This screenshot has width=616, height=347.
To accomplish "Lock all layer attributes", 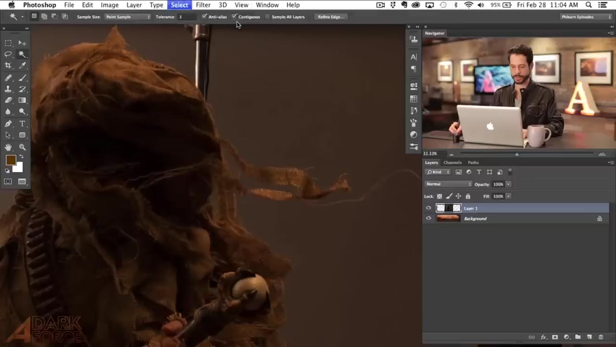I will pyautogui.click(x=468, y=196).
